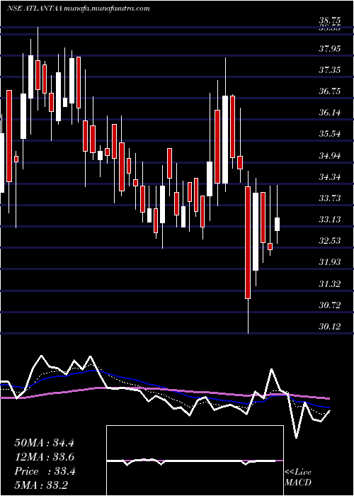This screenshot has height=496, width=354.
Task: Click the 37.35 price axis label
Action: 330,70
